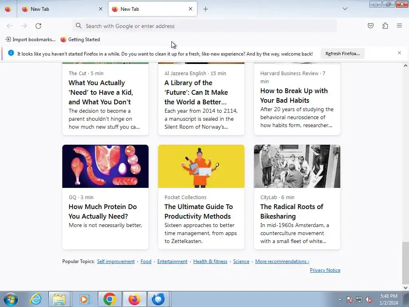The image size is (409, 307).
Task: Open The Radical Roots of Bikesharing title
Action: tap(292, 211)
